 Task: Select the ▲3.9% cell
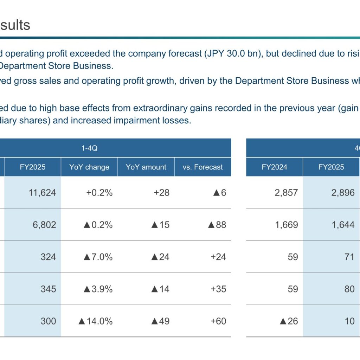click(98, 289)
